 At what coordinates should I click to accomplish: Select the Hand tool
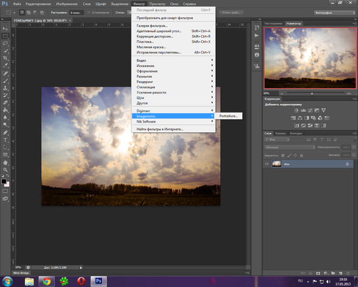point(5,161)
